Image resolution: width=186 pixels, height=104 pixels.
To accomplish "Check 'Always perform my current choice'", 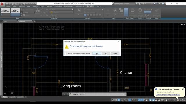I will point(66,53).
